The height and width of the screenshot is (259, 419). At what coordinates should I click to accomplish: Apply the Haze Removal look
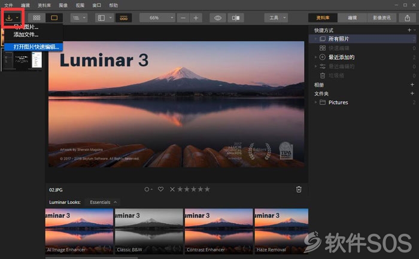coord(281,231)
